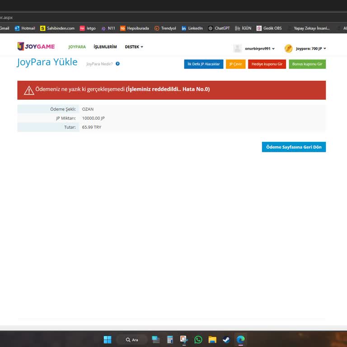Viewport: 347px width, 347px height.
Task: Click the warning triangle in error banner
Action: (x=29, y=90)
